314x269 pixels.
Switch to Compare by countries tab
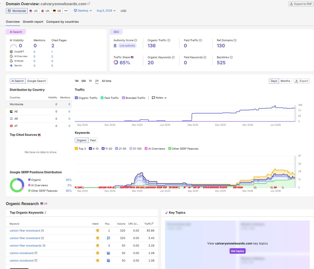pyautogui.click(x=62, y=22)
